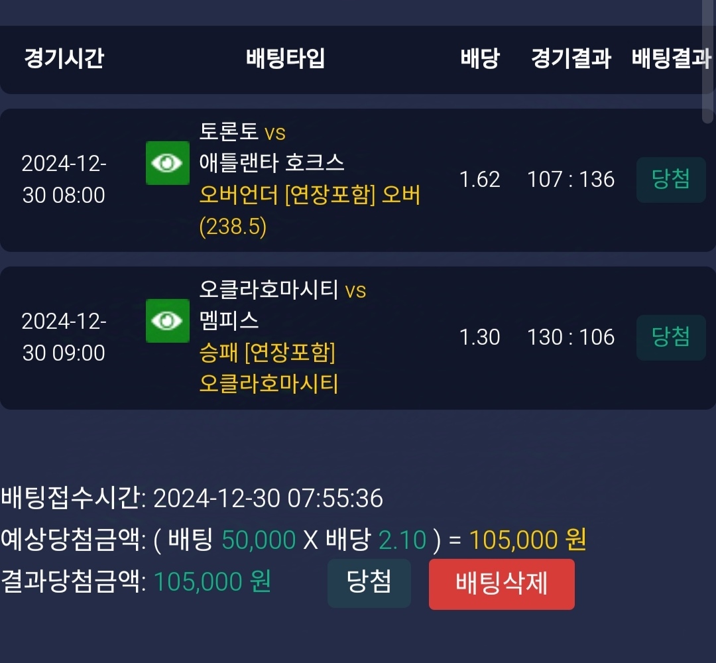The height and width of the screenshot is (663, 716).
Task: Click the 1.62 odds value
Action: [x=479, y=180]
